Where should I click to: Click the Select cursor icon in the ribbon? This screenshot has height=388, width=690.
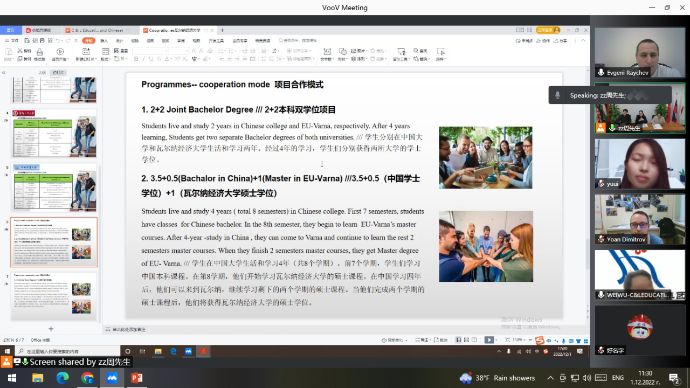441,52
